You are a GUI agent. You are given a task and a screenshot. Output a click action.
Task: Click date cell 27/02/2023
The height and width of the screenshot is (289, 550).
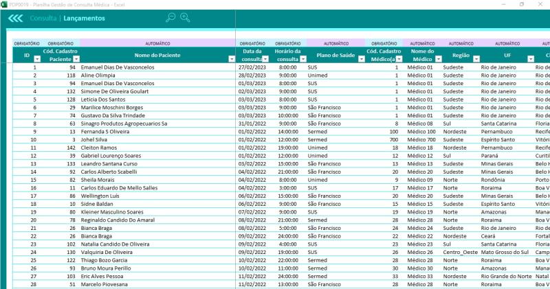(252, 67)
